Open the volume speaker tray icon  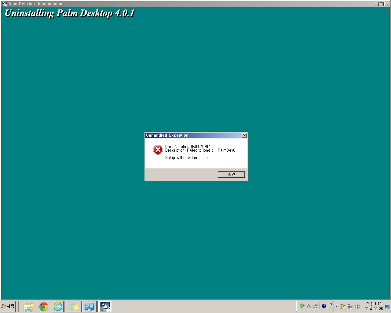[357, 307]
